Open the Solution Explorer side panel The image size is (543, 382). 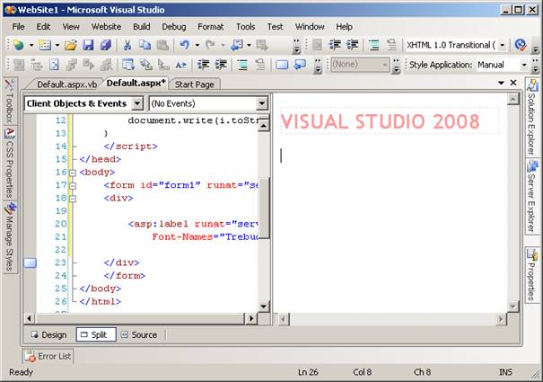click(x=532, y=120)
